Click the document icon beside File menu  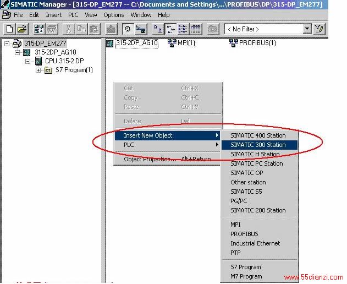point(6,15)
